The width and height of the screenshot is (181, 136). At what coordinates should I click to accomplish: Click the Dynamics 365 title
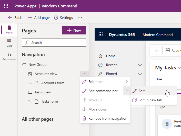click(x=122, y=35)
